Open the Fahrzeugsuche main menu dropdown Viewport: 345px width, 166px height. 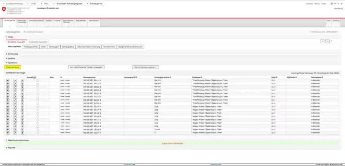click(x=9, y=23)
